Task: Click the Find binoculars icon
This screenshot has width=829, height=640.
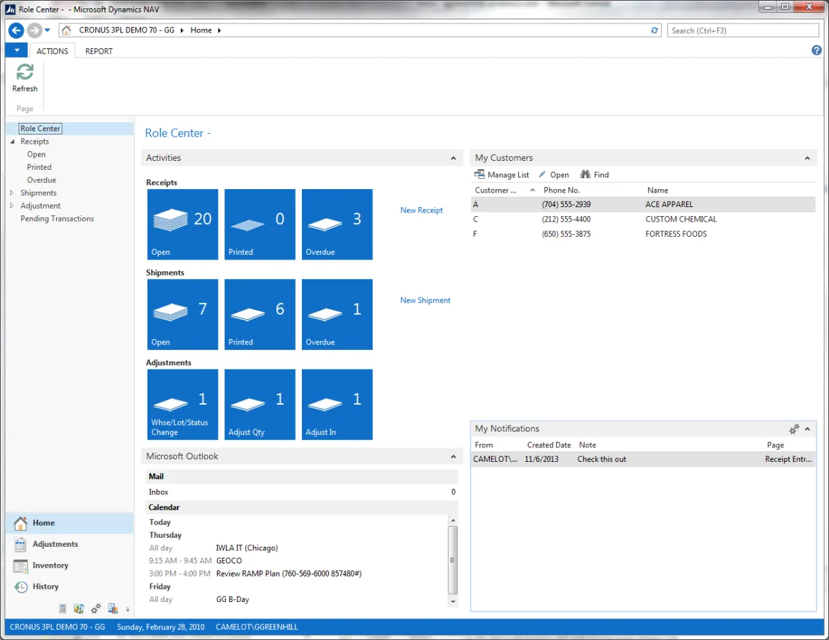Action: [x=585, y=175]
